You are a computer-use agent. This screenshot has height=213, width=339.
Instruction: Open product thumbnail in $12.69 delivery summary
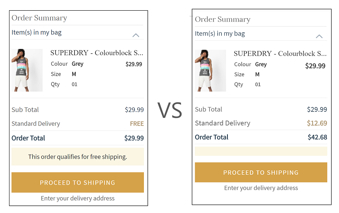point(210,71)
